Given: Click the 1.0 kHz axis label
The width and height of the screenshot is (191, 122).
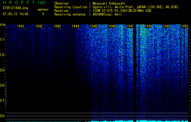Looking at the screenshot, I should 2,55.
